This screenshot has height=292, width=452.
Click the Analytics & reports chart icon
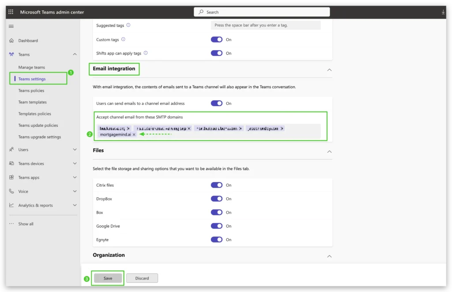click(11, 205)
